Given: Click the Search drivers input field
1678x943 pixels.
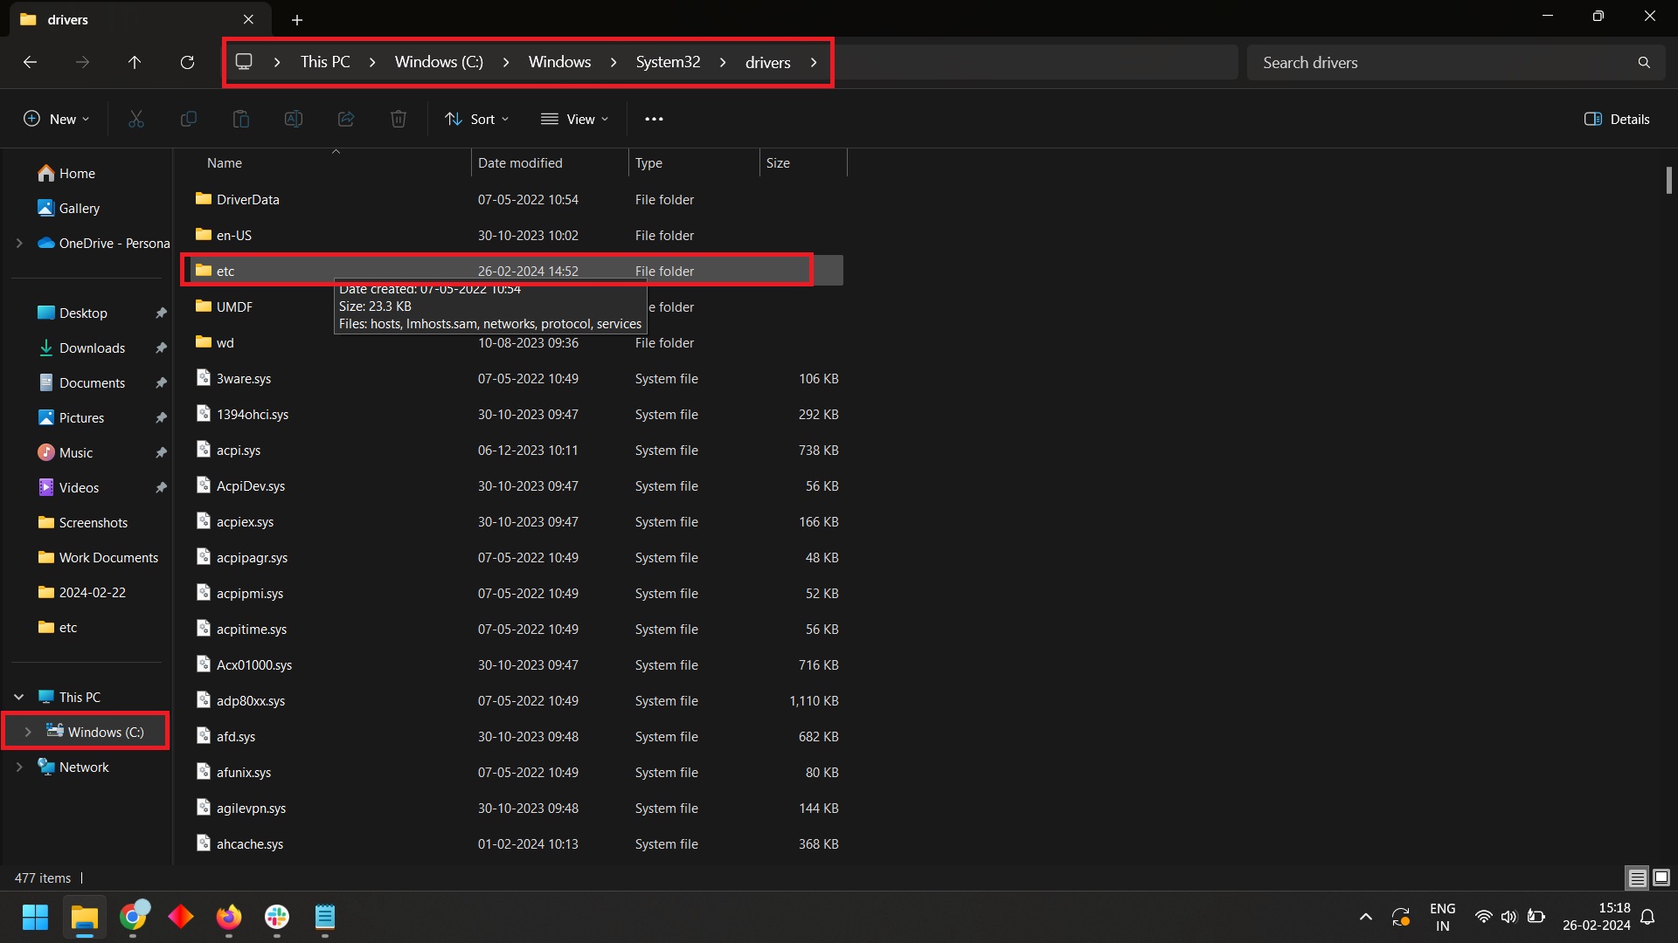Looking at the screenshot, I should [x=1442, y=62].
